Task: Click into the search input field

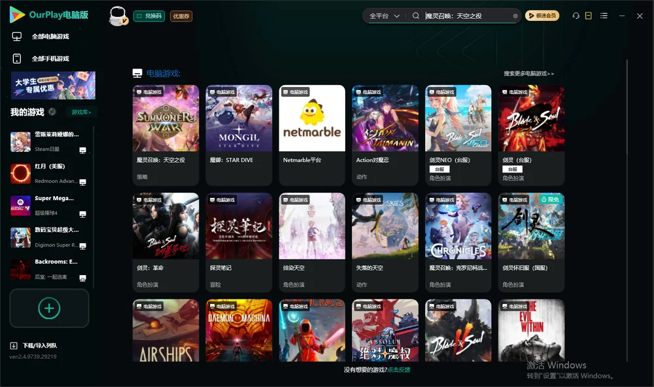Action: pyautogui.click(x=467, y=16)
